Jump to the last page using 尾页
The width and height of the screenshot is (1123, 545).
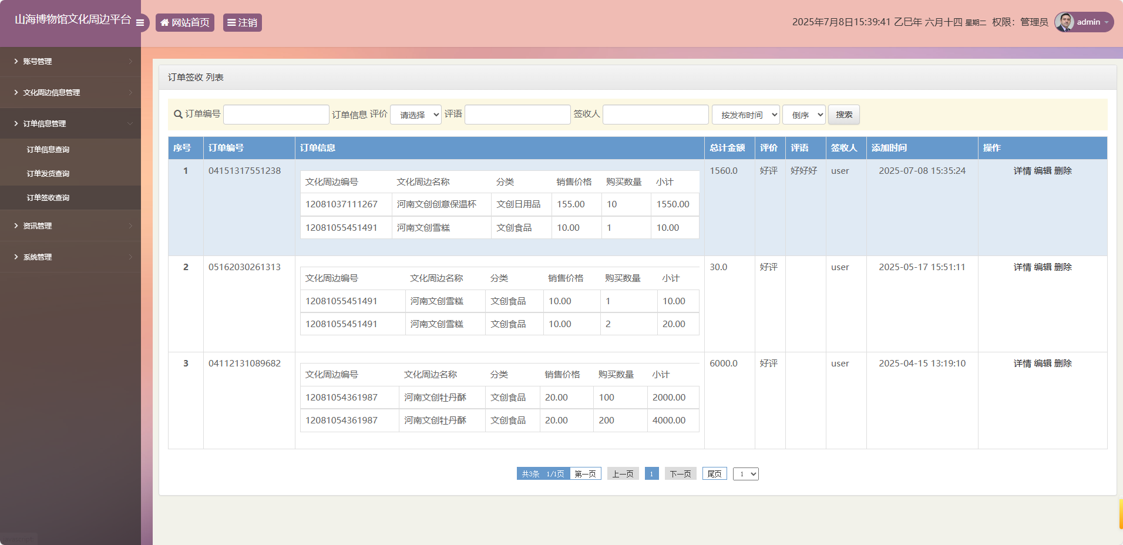tap(714, 473)
